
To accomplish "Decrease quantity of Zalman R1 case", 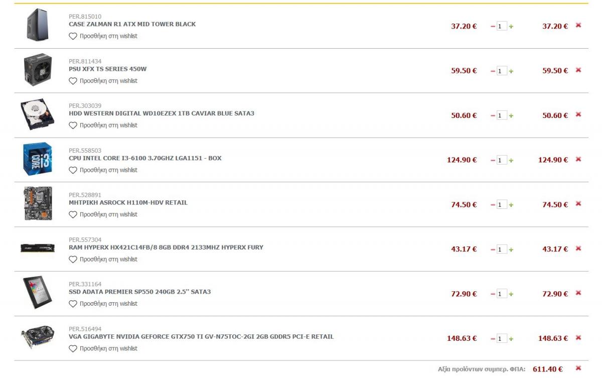I will pos(493,27).
